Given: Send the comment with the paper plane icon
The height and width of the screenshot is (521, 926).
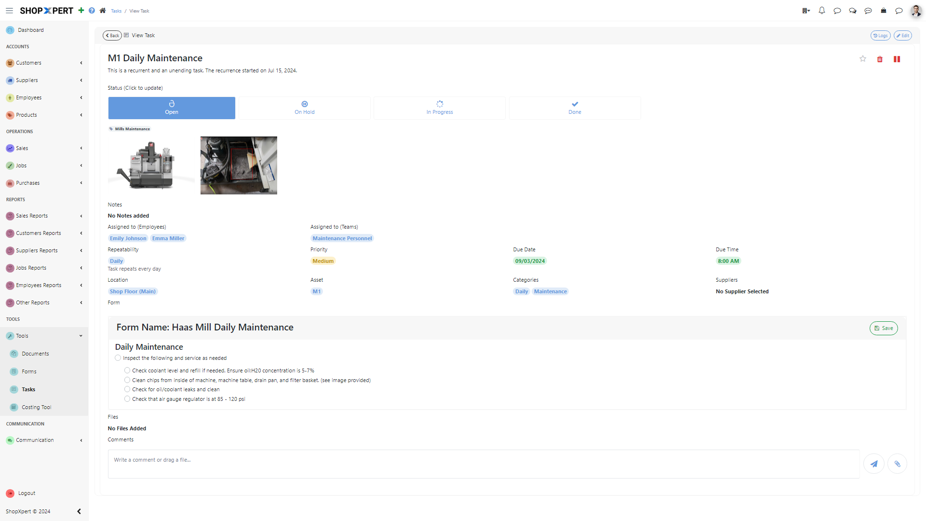Looking at the screenshot, I should pos(874,464).
